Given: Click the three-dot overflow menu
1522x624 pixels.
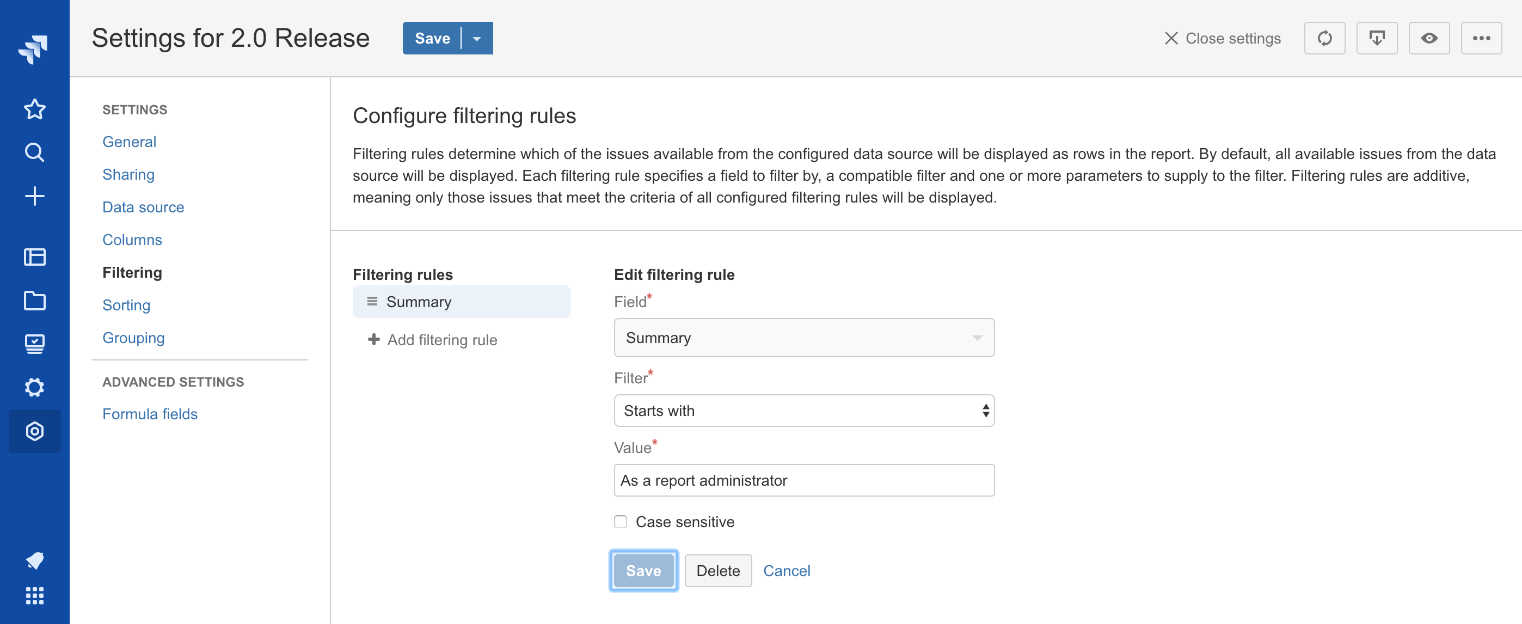Looking at the screenshot, I should pos(1482,39).
